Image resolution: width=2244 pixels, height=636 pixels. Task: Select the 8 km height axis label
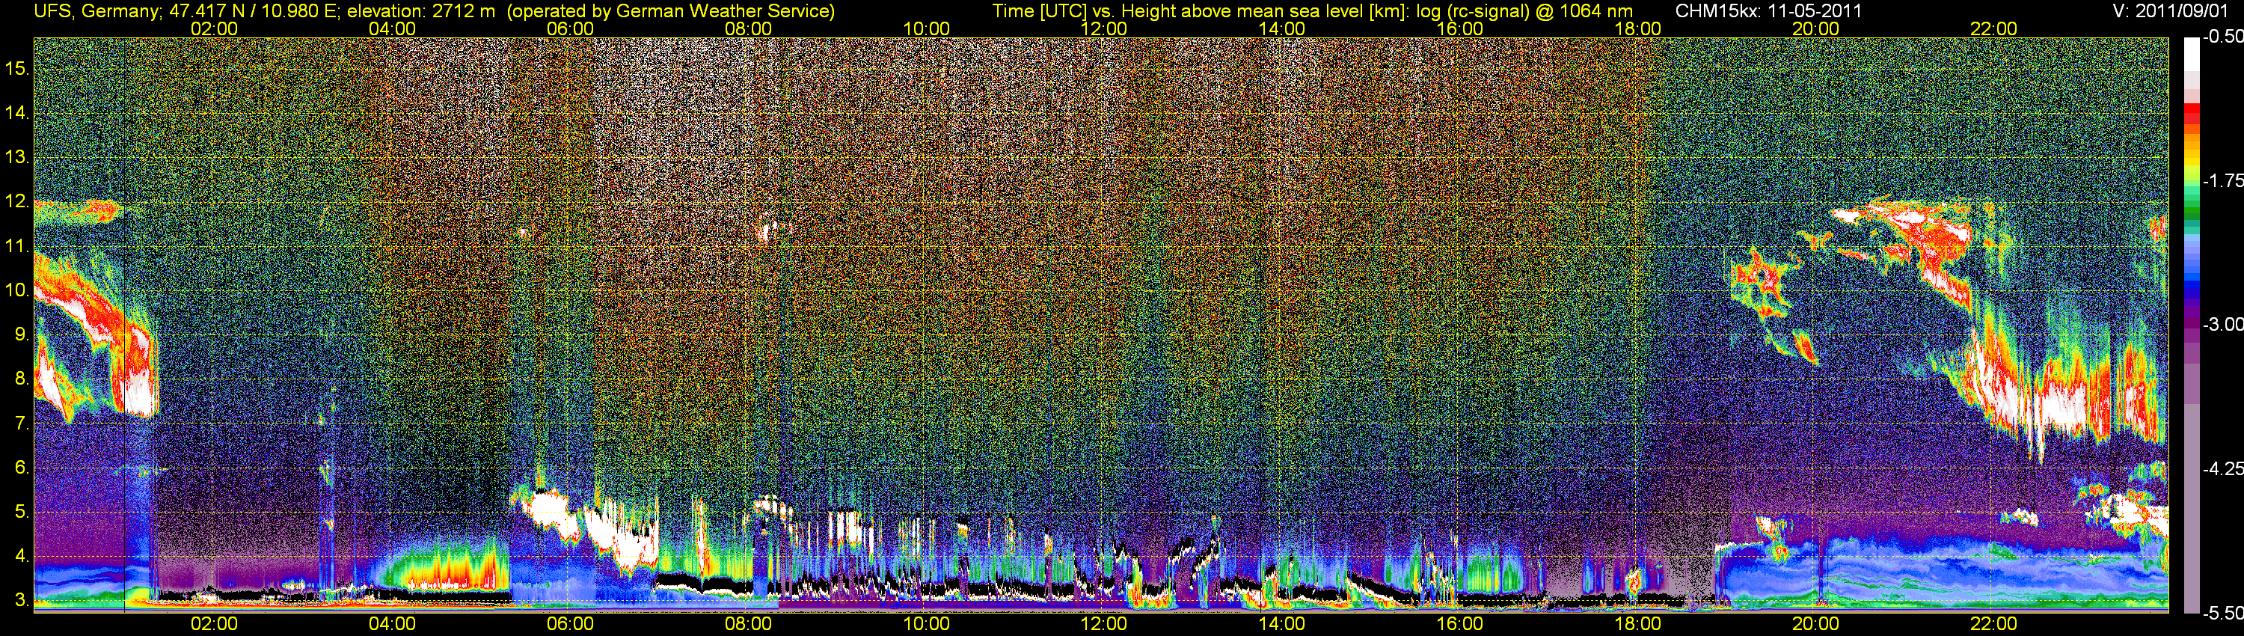click(21, 379)
